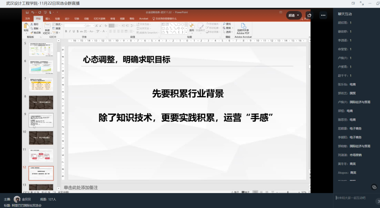Expand the font size combo box
380x208 pixels.
(93, 26)
